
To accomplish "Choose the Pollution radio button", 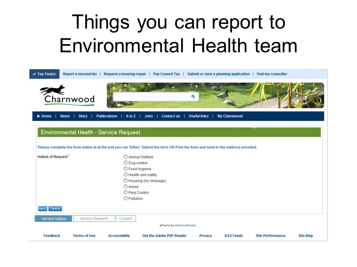I will click(126, 198).
